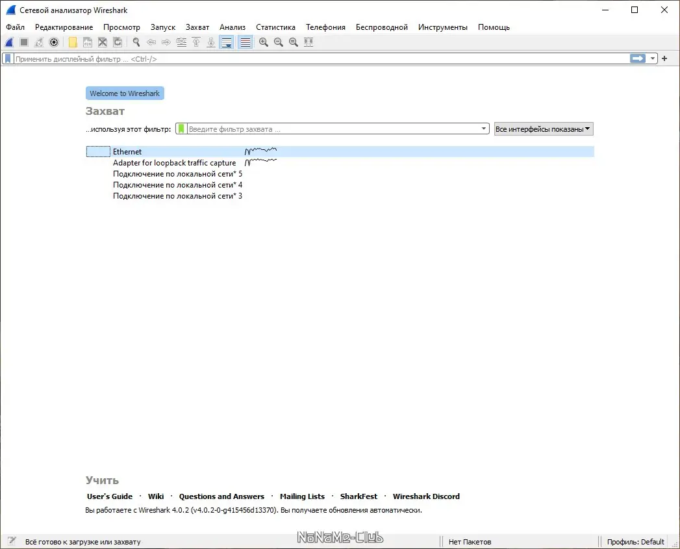
Task: Click the restart current capture icon
Action: (x=39, y=42)
